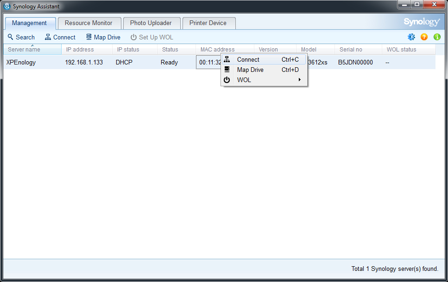Click the Synology logo
Screen dimensions: 448x282
[x=421, y=22]
